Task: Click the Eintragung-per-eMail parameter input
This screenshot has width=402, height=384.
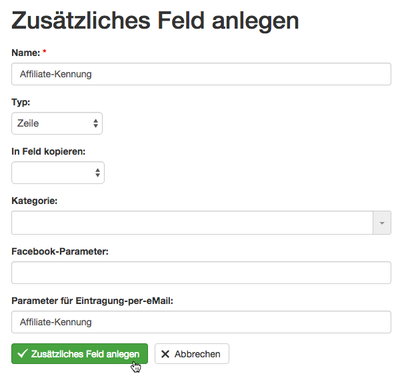Action: coord(201,322)
